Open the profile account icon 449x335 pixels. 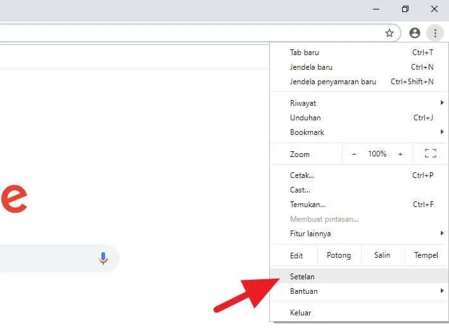415,33
